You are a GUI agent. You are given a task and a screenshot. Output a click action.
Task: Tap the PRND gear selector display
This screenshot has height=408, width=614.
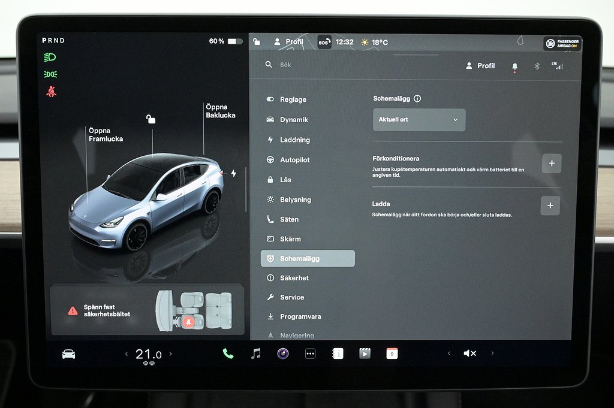click(x=53, y=40)
